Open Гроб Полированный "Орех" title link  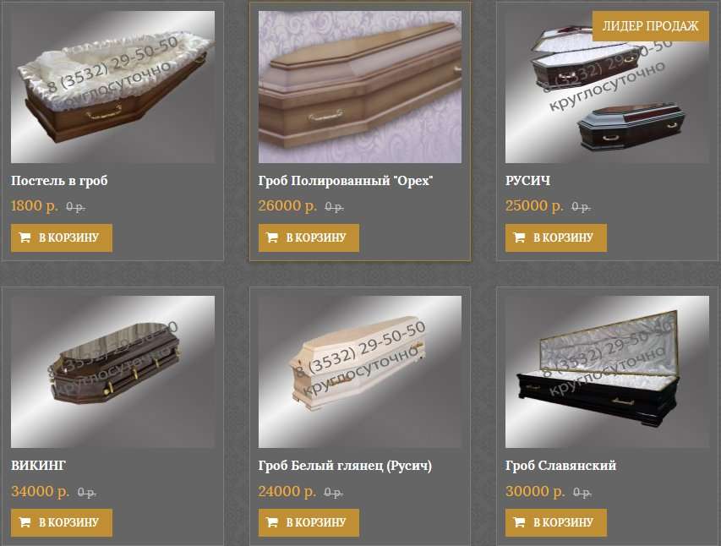tap(346, 181)
